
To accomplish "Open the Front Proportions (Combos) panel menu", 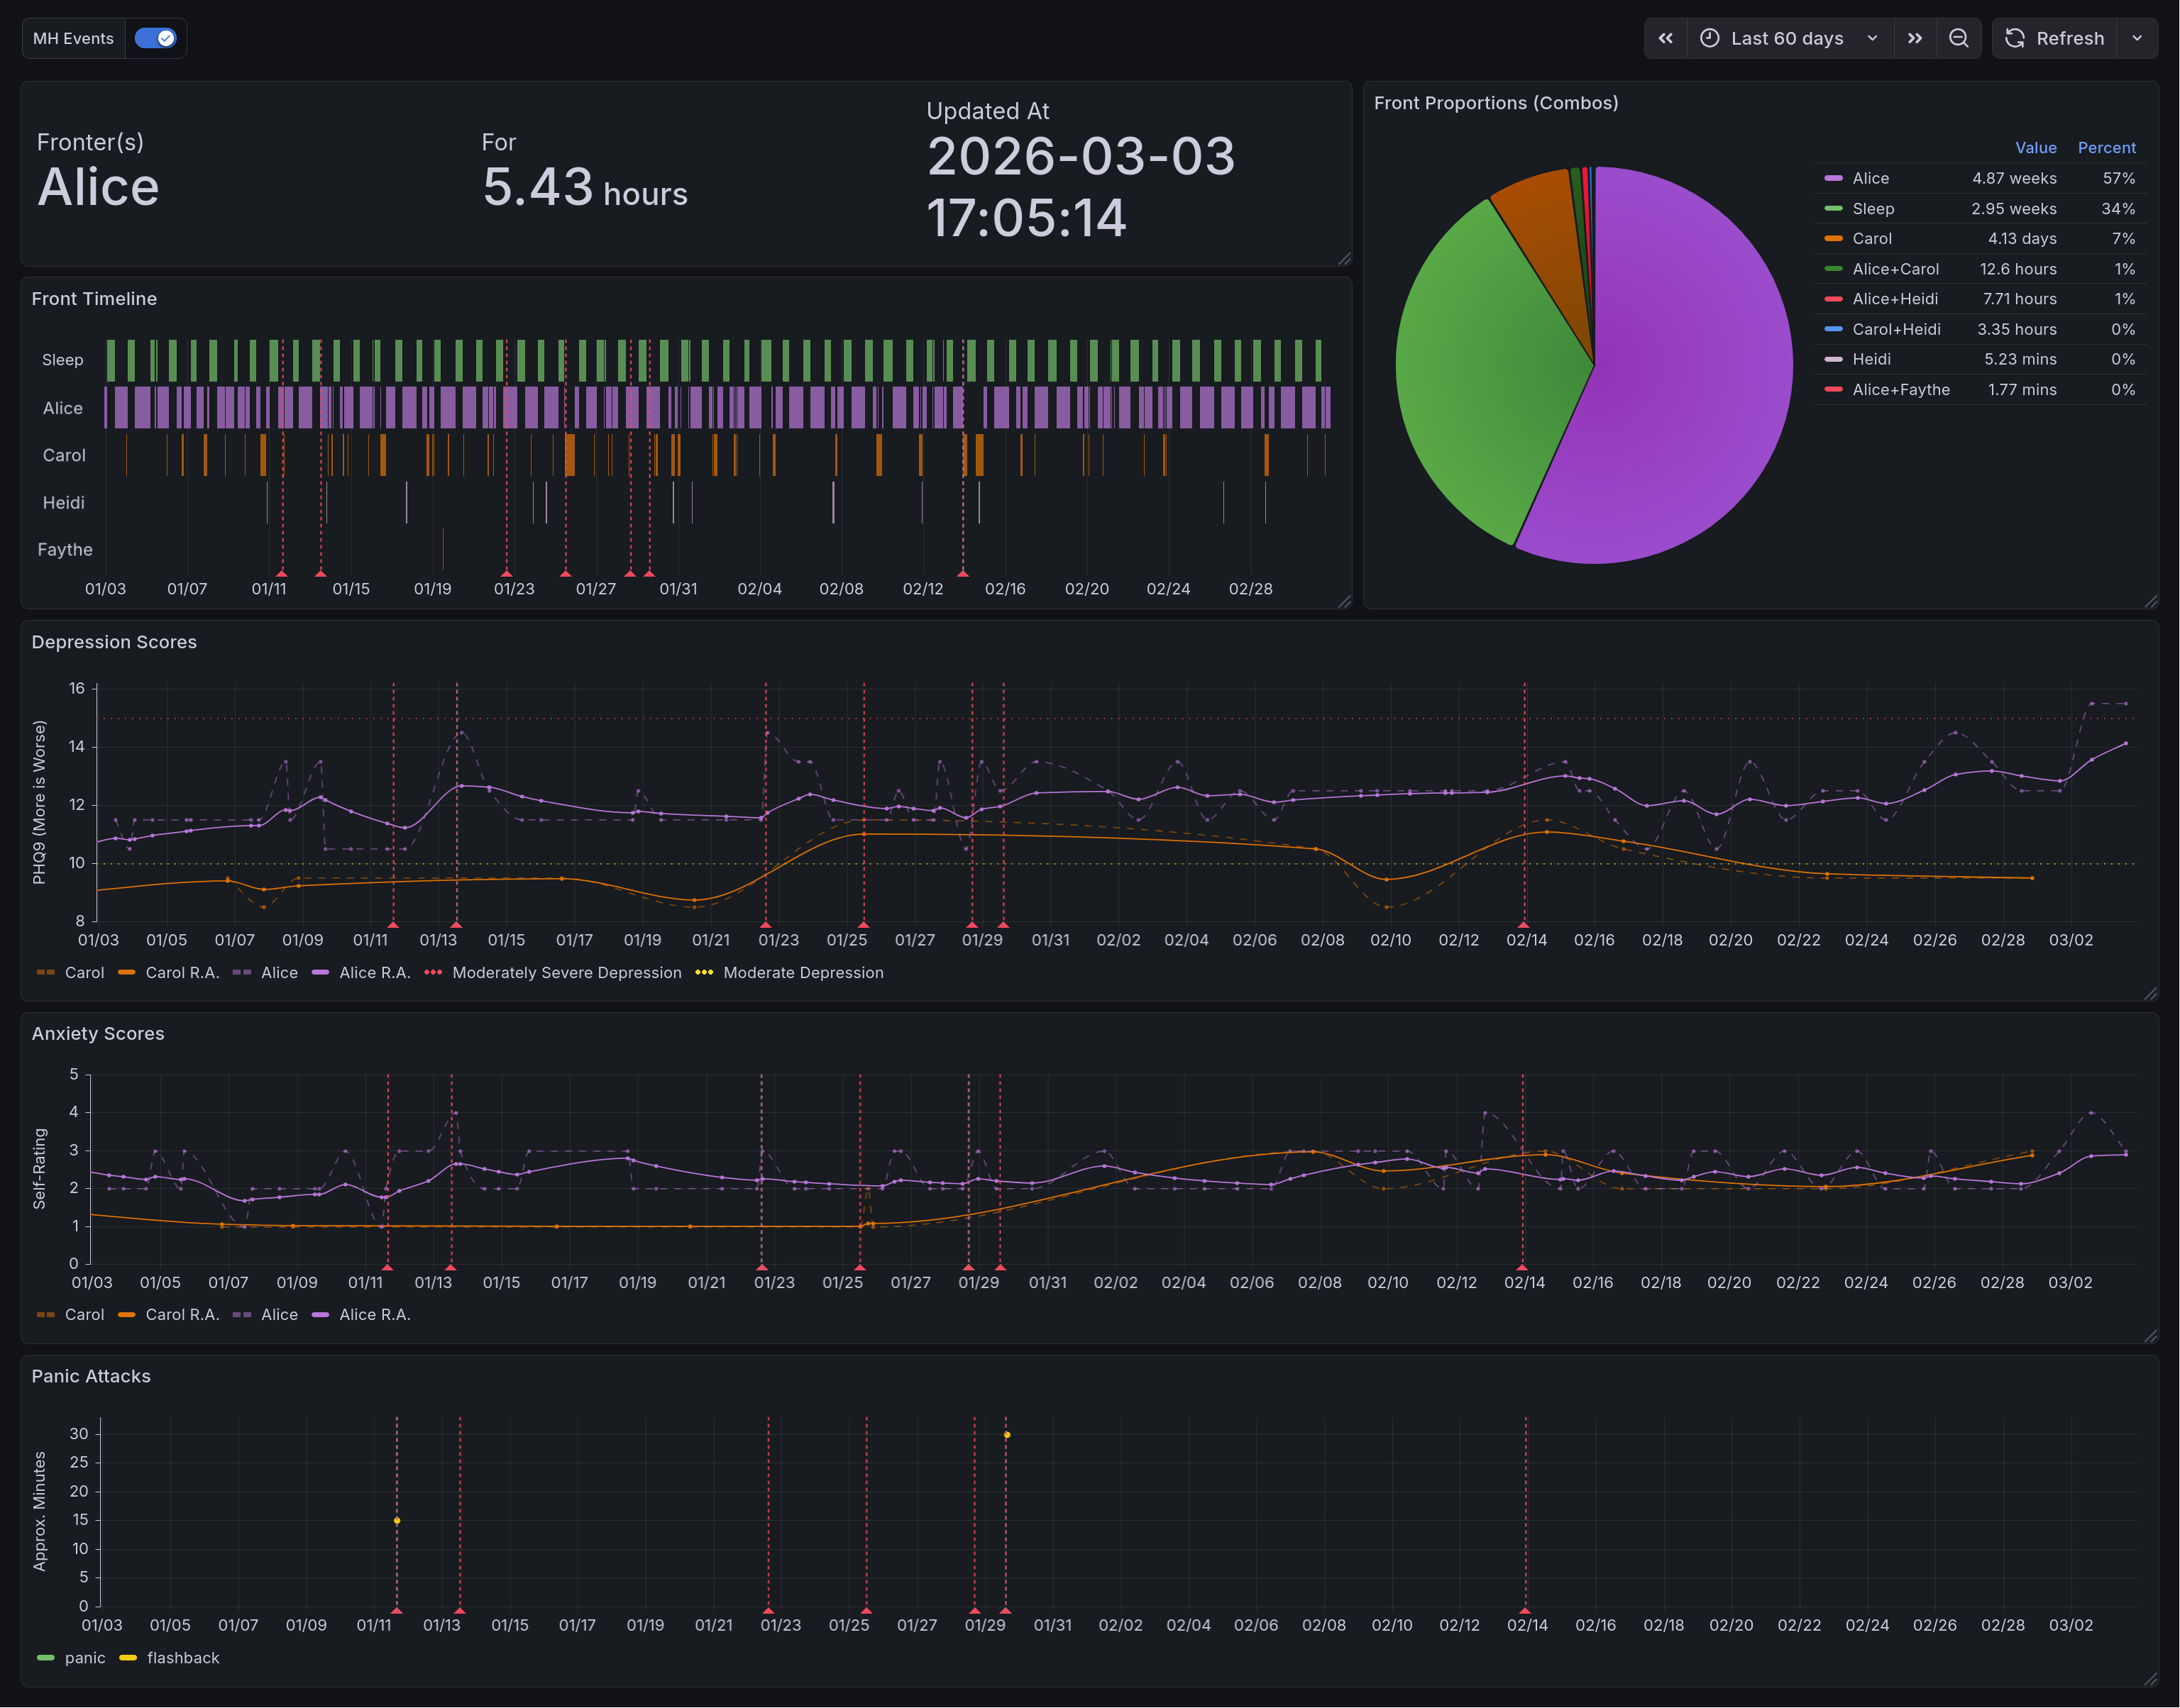I will [1497, 102].
